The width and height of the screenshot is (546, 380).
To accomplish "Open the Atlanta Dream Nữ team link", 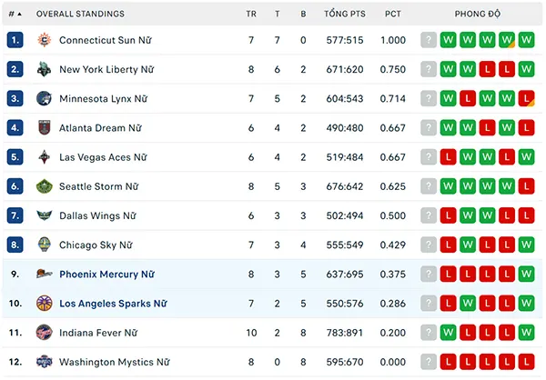I will coord(100,127).
